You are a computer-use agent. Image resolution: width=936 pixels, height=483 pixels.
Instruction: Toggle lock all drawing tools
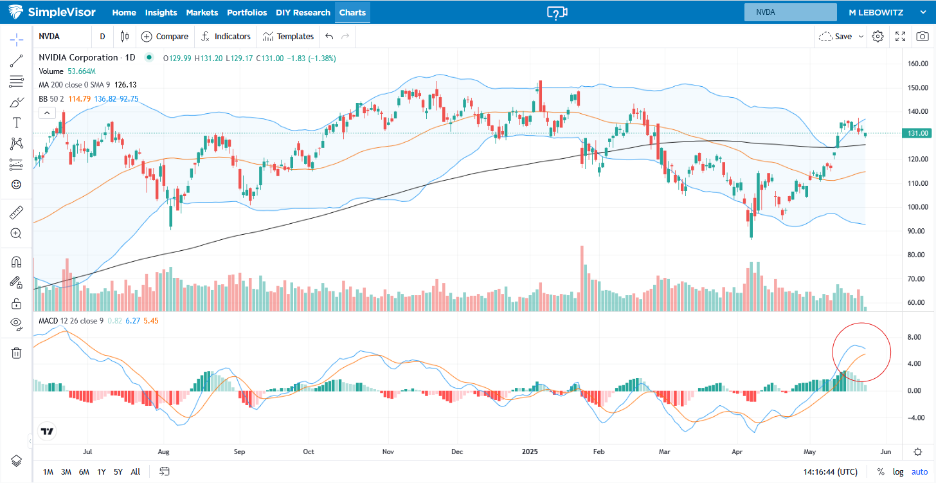(x=16, y=303)
